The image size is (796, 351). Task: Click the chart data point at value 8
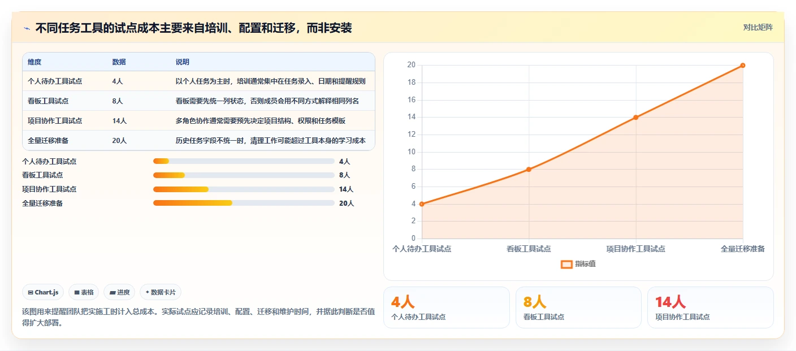point(529,170)
